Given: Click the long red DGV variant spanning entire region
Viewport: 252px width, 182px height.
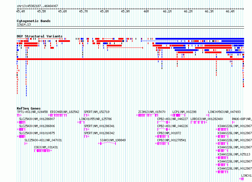Looking at the screenshot, I should tap(130, 59).
